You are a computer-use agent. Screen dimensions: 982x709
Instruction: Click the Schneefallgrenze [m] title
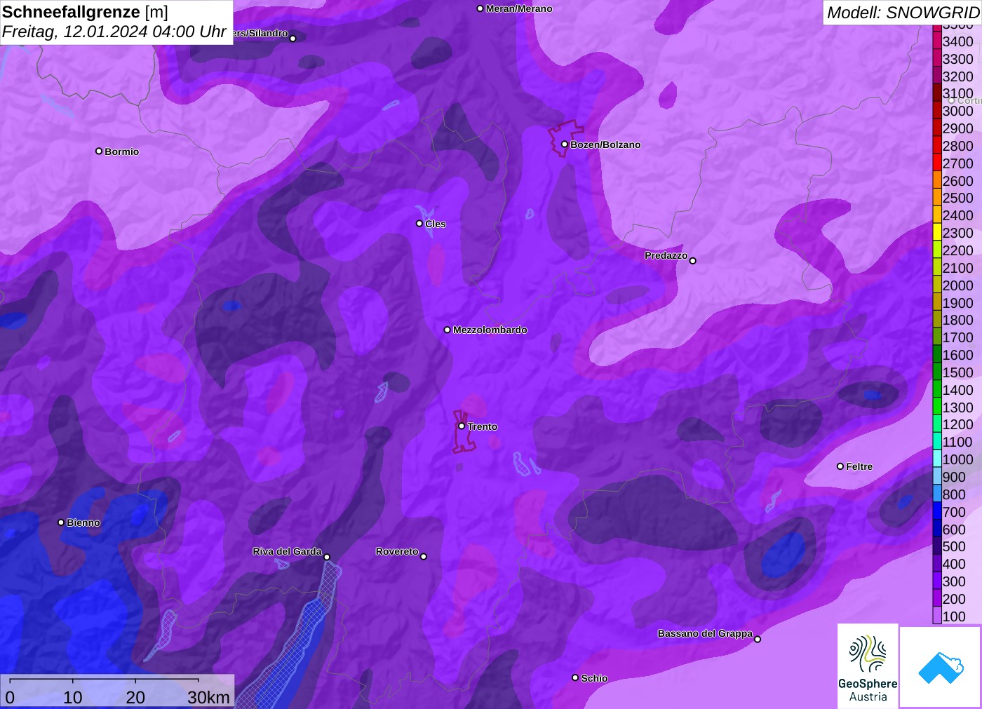pyautogui.click(x=86, y=12)
